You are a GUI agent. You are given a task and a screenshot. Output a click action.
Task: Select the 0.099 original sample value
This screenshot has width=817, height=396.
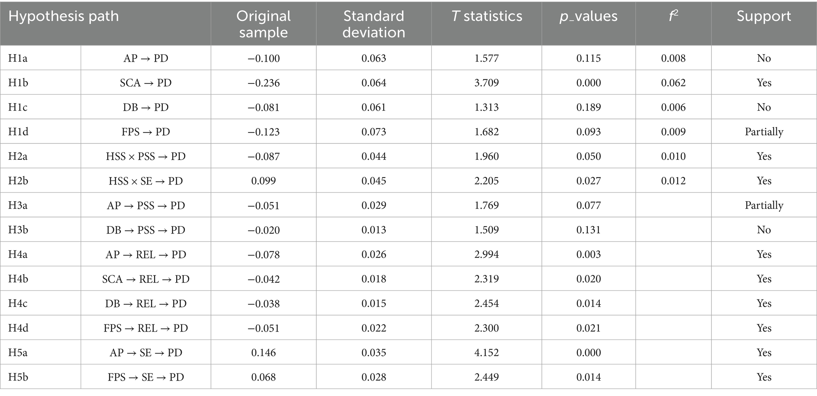[x=264, y=181]
